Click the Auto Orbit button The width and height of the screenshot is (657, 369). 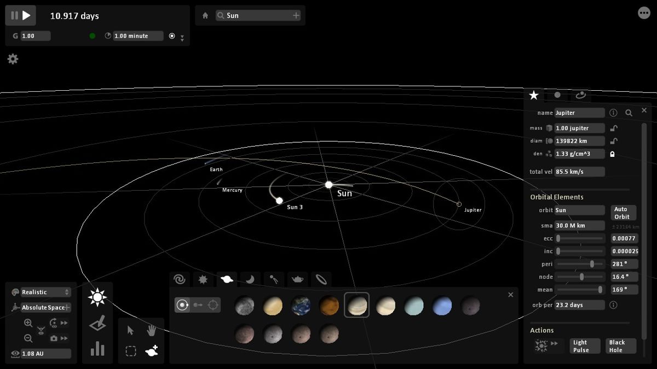623,213
